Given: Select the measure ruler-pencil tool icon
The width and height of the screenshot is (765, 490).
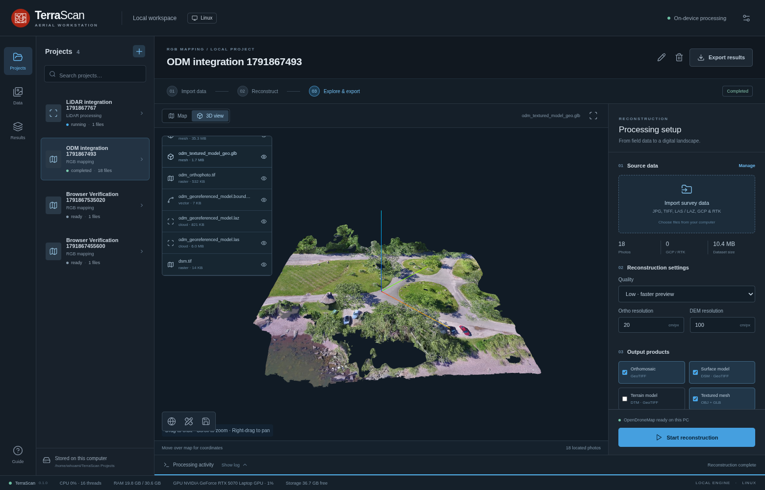Looking at the screenshot, I should (x=189, y=421).
